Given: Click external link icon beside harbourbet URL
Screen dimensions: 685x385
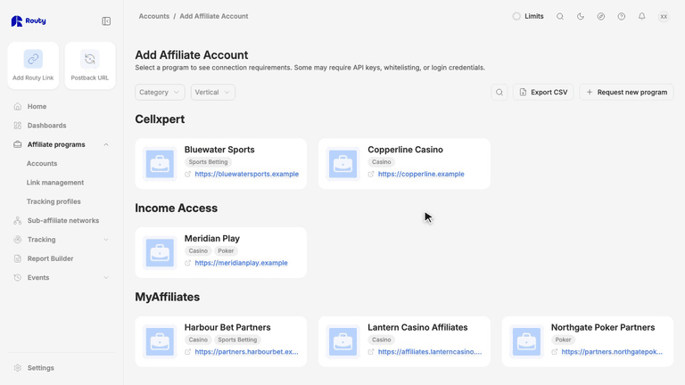Looking at the screenshot, I should 188,352.
